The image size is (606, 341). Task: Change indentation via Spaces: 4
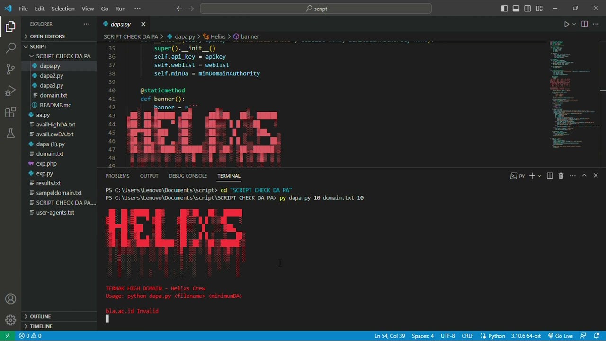click(423, 336)
